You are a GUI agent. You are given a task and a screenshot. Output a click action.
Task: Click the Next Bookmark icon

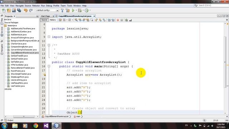coord(100,20)
